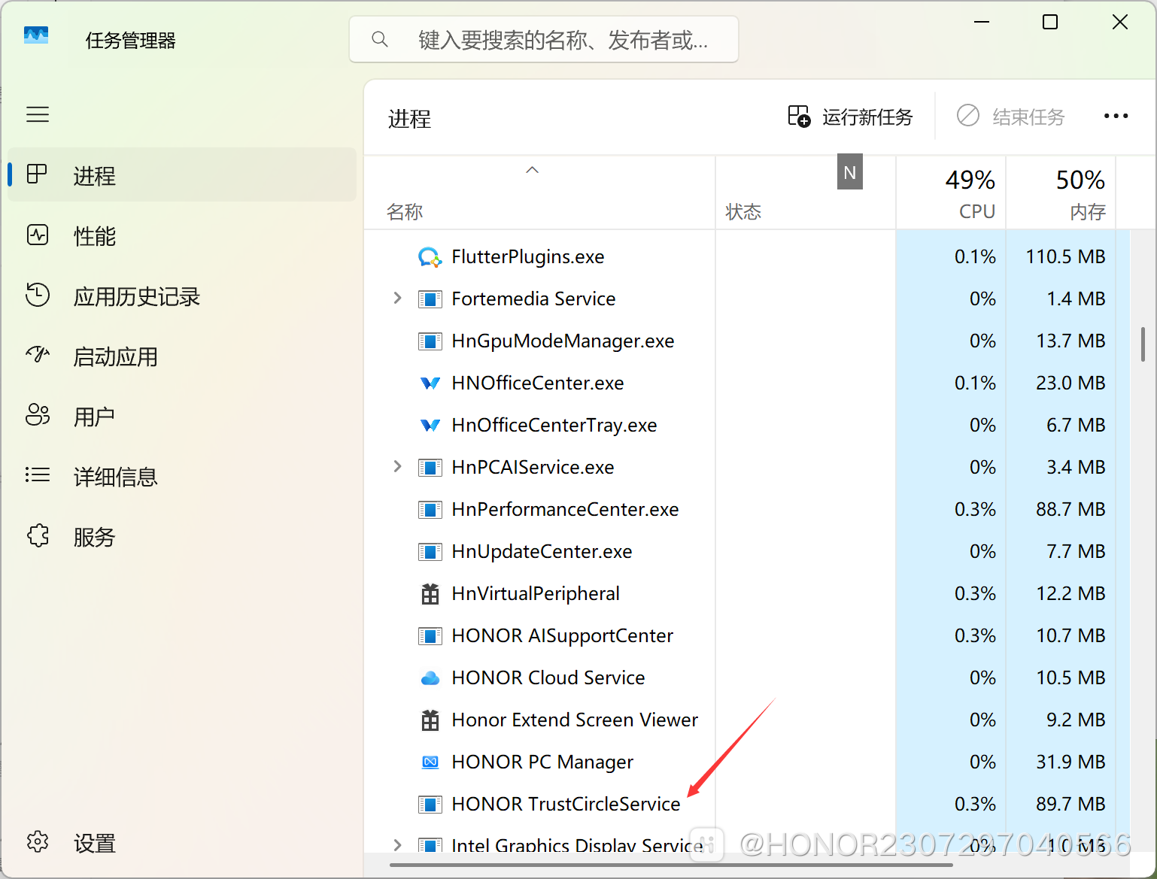The image size is (1157, 879).
Task: Select HnPCAIService.exe process name
Action: tap(533, 468)
